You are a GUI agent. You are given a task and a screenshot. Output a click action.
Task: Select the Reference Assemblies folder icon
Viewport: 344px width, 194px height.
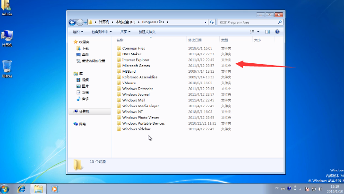coord(119,77)
